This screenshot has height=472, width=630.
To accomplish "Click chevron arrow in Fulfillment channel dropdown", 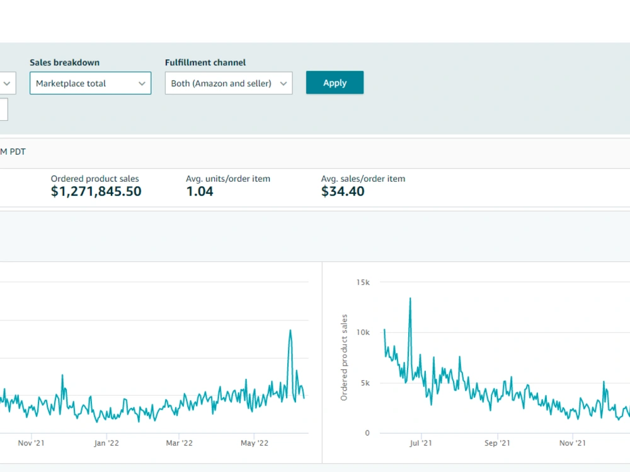I will coord(283,84).
